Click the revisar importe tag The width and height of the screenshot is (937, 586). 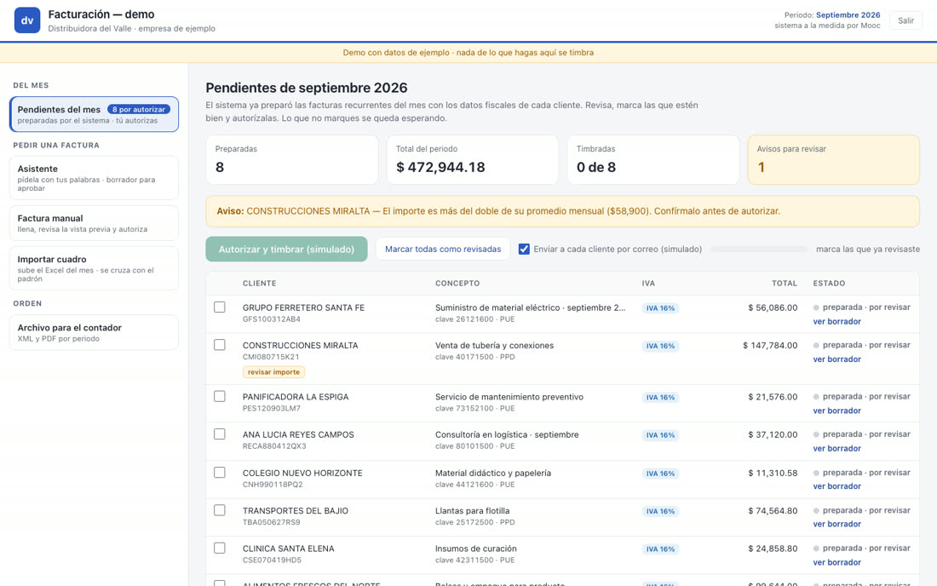[273, 372]
